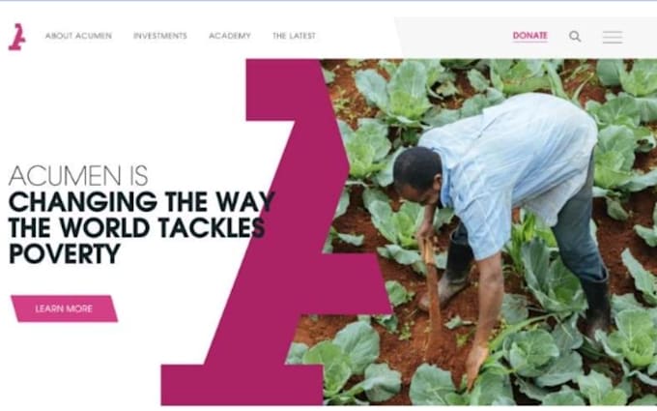
Task: Open the About Acumen menu
Action: pos(79,36)
